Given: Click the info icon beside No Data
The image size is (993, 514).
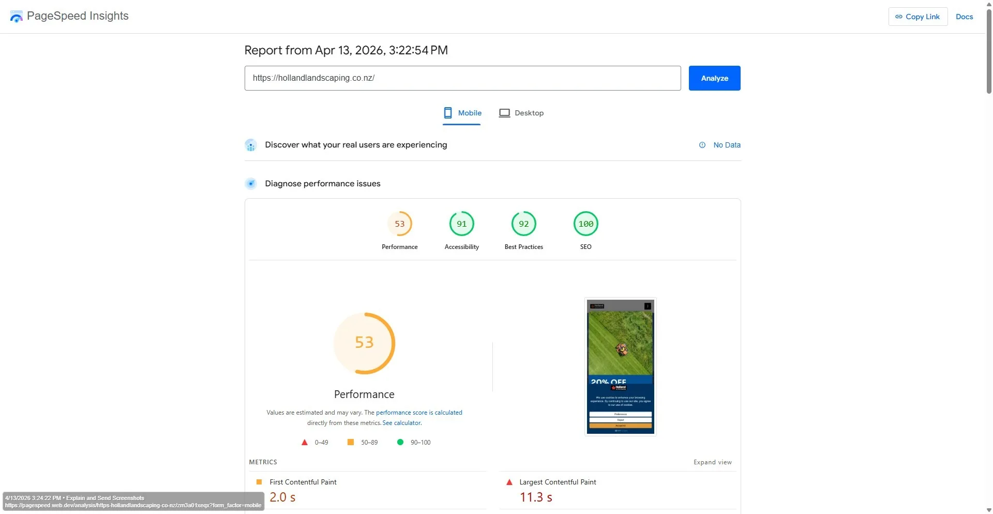Looking at the screenshot, I should (x=702, y=145).
